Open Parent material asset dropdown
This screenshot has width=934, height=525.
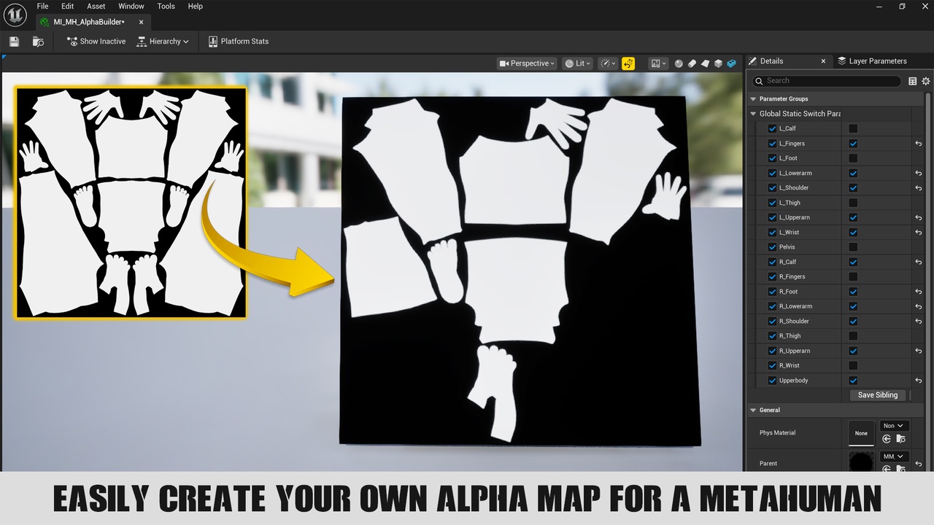(x=894, y=456)
